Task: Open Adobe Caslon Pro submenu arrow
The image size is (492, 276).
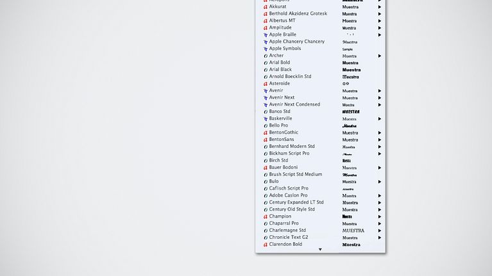Action: (x=379, y=196)
